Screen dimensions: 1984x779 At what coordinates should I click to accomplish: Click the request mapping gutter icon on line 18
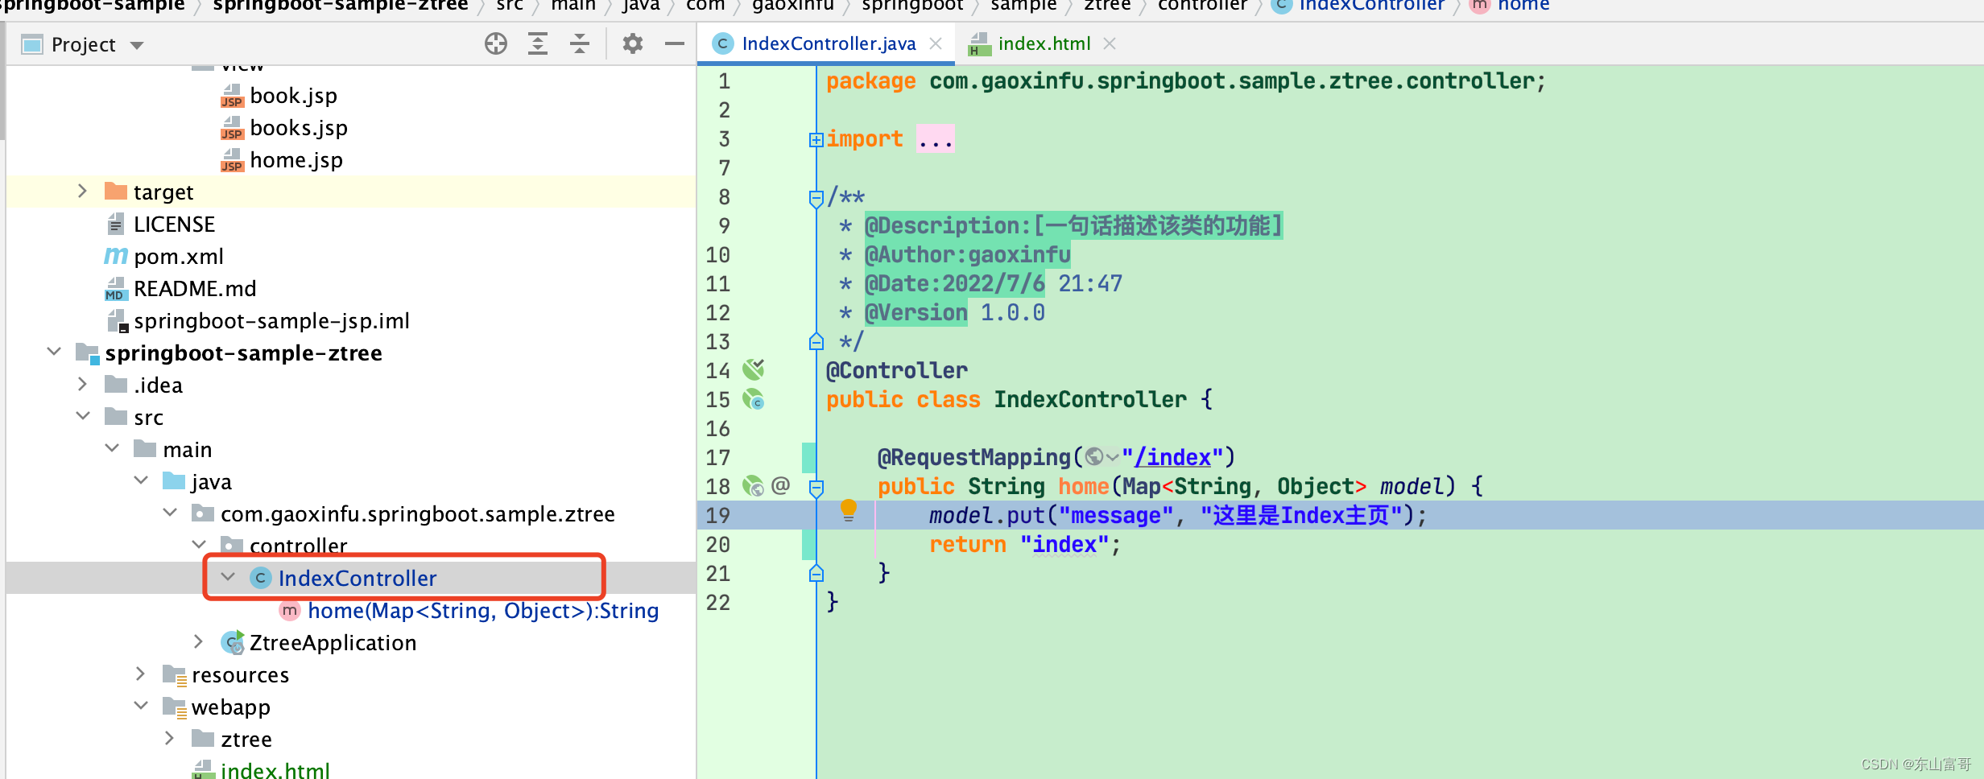coord(753,486)
